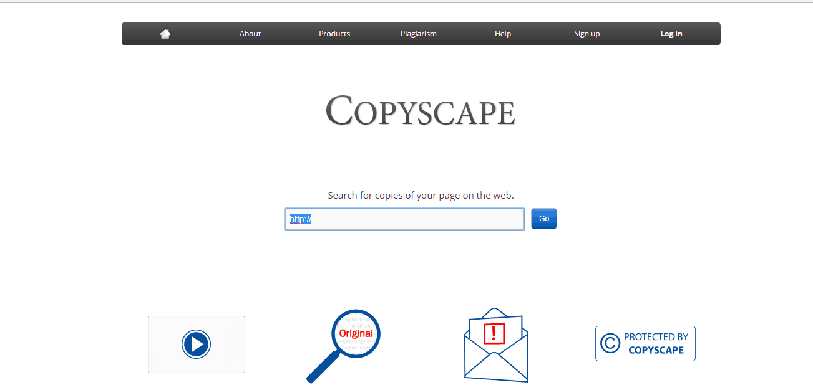The image size is (813, 385).
Task: Click the highlighted http:// text
Action: coord(300,219)
